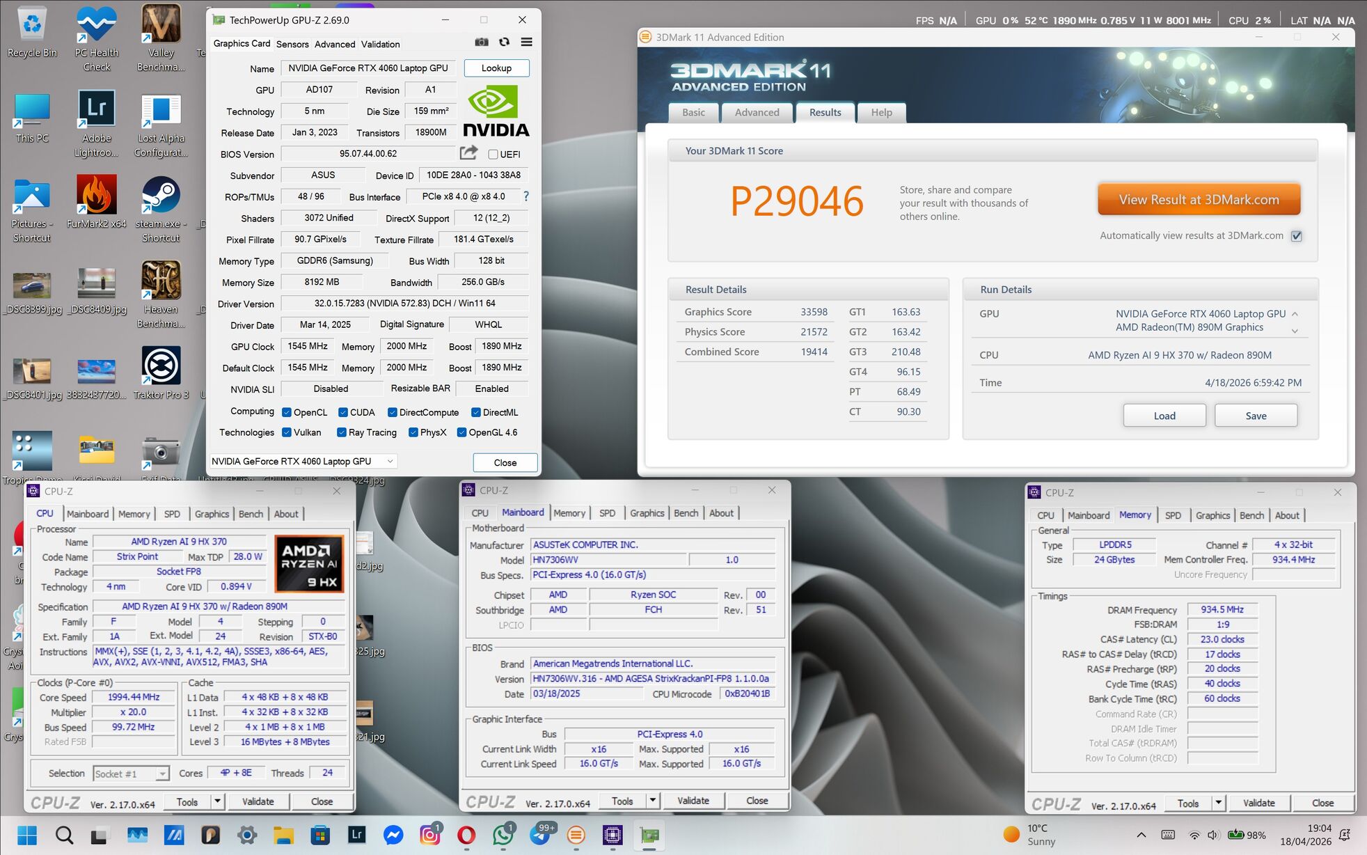Click GPU-Z screenshot camera icon
This screenshot has height=855, width=1367.
[481, 42]
